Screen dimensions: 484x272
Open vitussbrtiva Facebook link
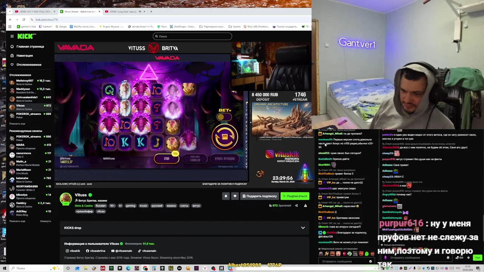click(x=96, y=251)
